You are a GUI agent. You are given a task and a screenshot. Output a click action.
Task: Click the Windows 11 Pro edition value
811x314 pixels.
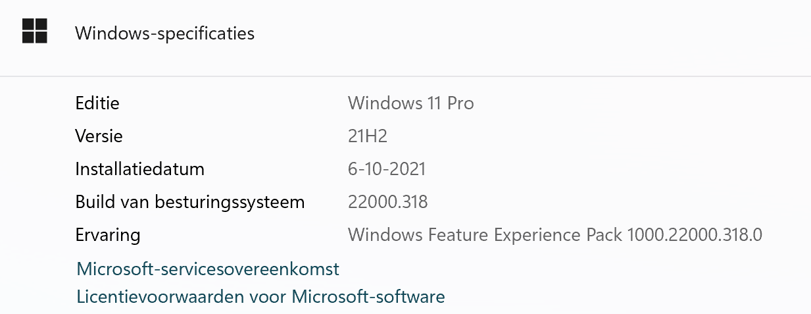tap(411, 103)
